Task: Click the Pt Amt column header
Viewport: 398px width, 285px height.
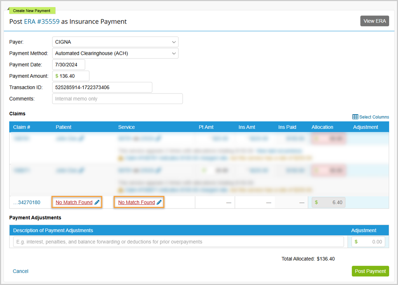Action: coord(206,127)
